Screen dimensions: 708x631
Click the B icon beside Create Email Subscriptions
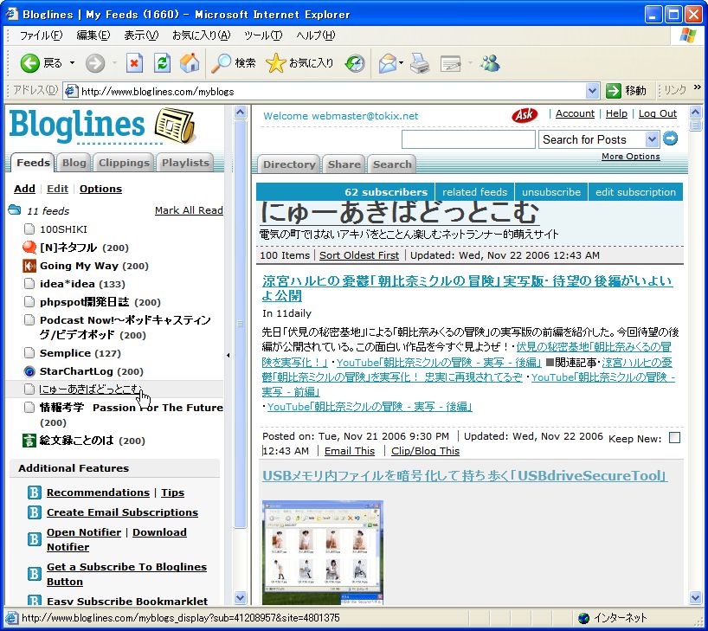click(34, 512)
